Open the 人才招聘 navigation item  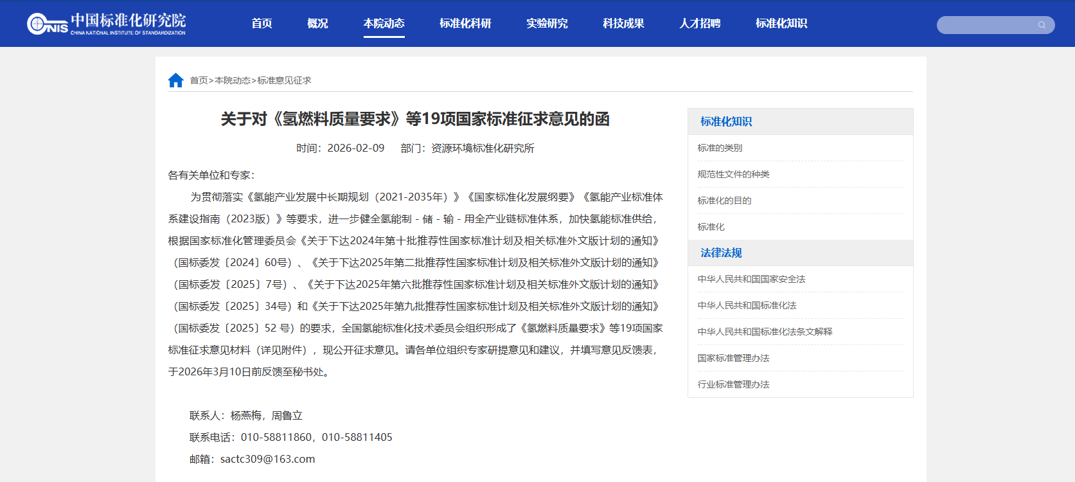pyautogui.click(x=700, y=23)
